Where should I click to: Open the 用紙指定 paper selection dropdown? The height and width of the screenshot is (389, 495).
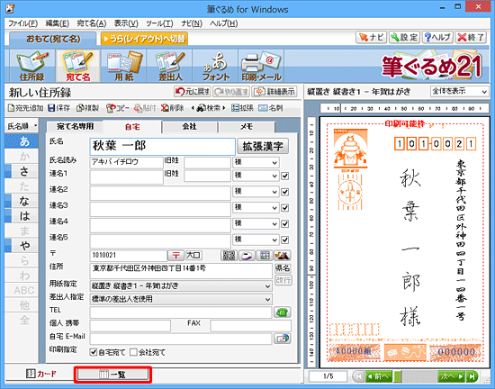181,286
